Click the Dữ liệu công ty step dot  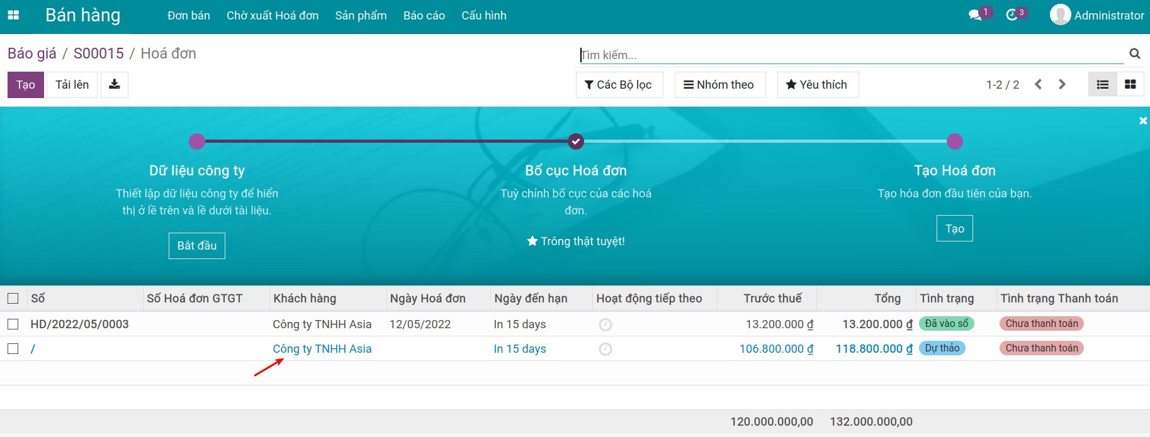[x=197, y=141]
